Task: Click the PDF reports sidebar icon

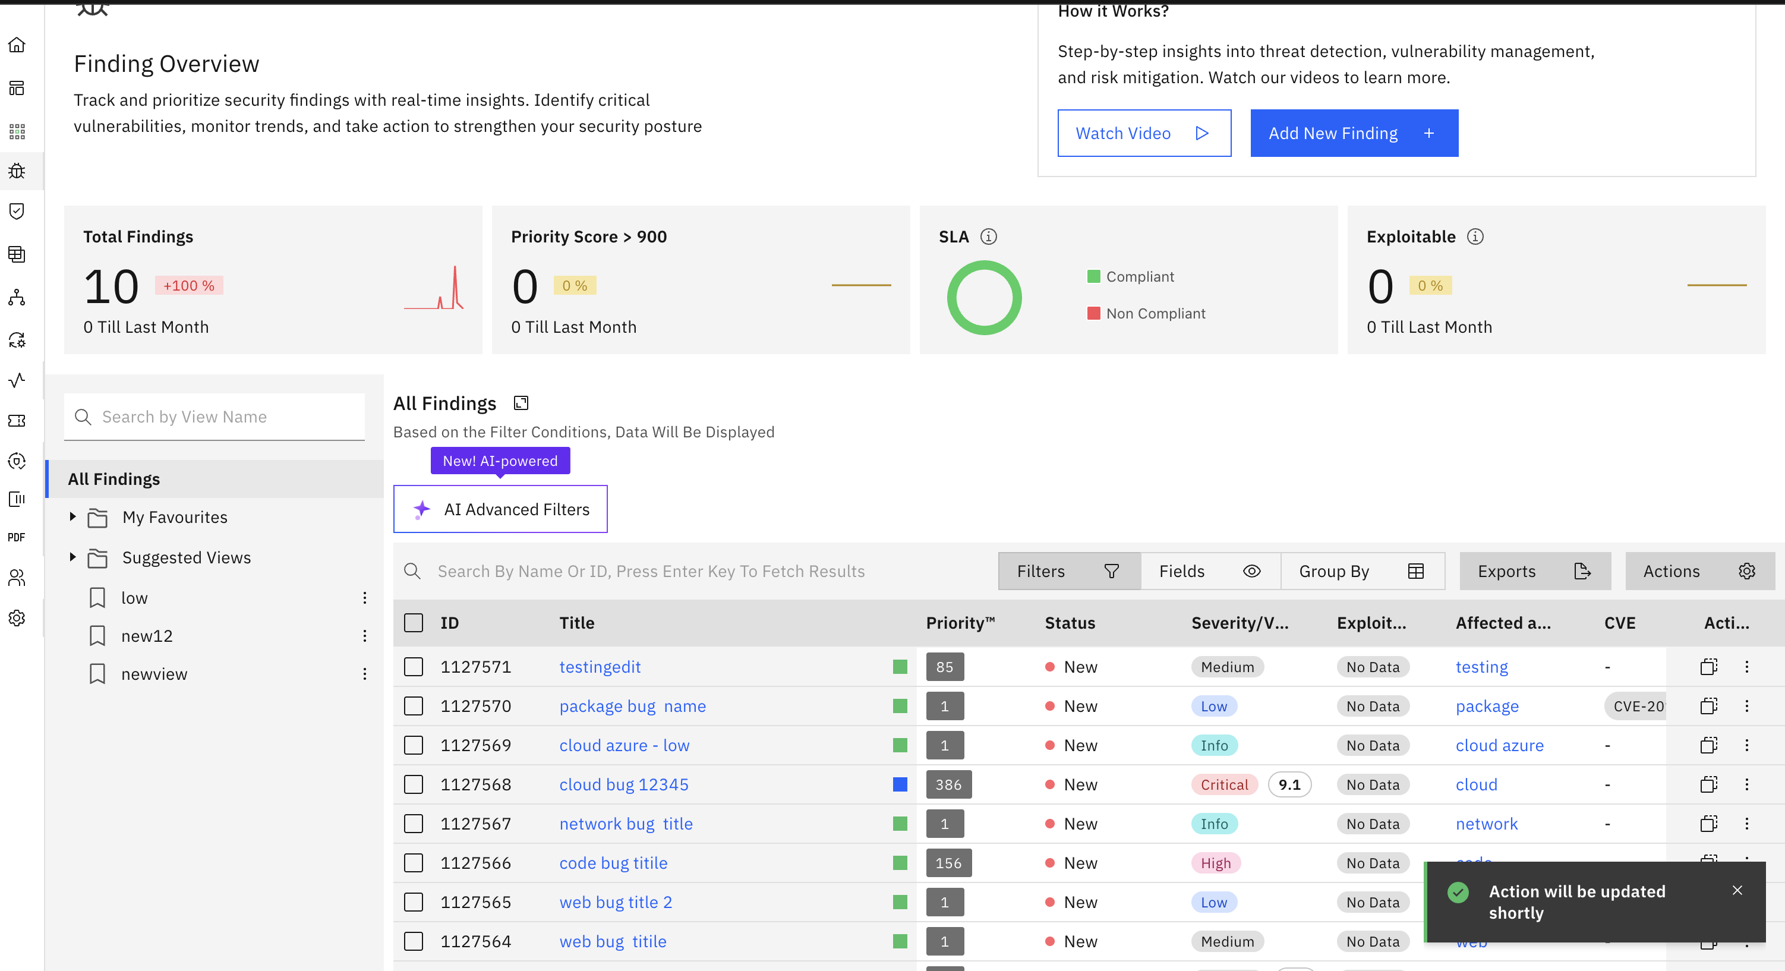Action: pyautogui.click(x=17, y=537)
